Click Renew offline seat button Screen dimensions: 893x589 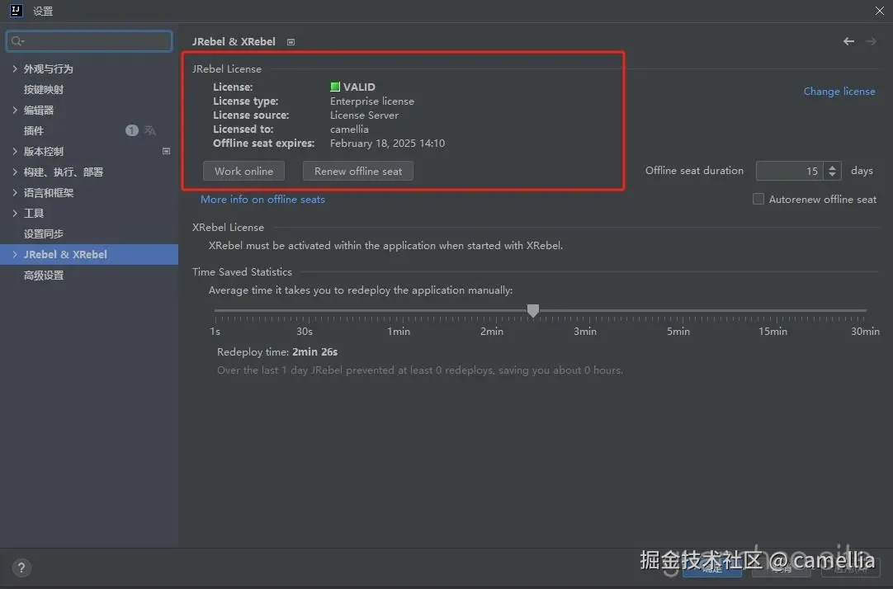[357, 171]
